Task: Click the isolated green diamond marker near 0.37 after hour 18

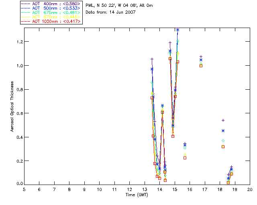Action: (223, 141)
